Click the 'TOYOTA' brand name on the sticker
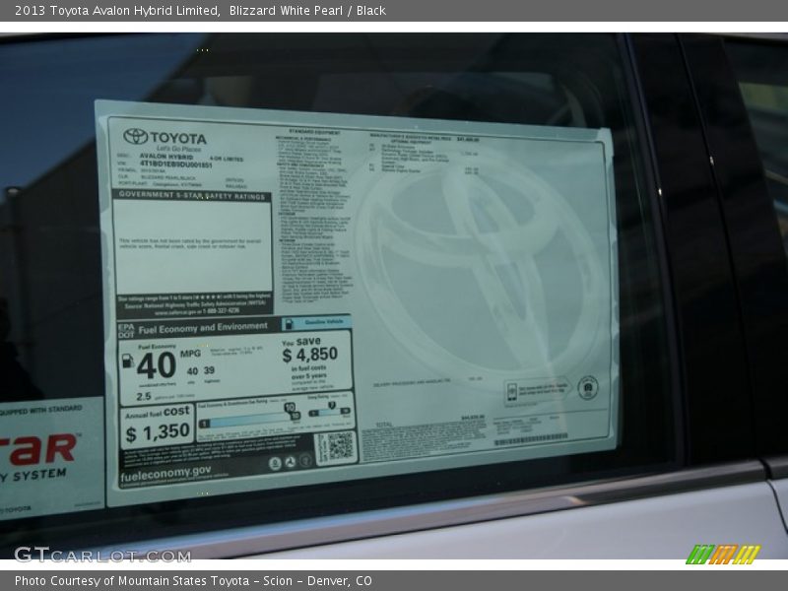 pyautogui.click(x=178, y=138)
